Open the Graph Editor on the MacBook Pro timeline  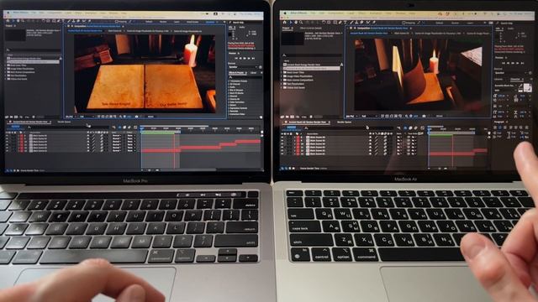pos(134,127)
